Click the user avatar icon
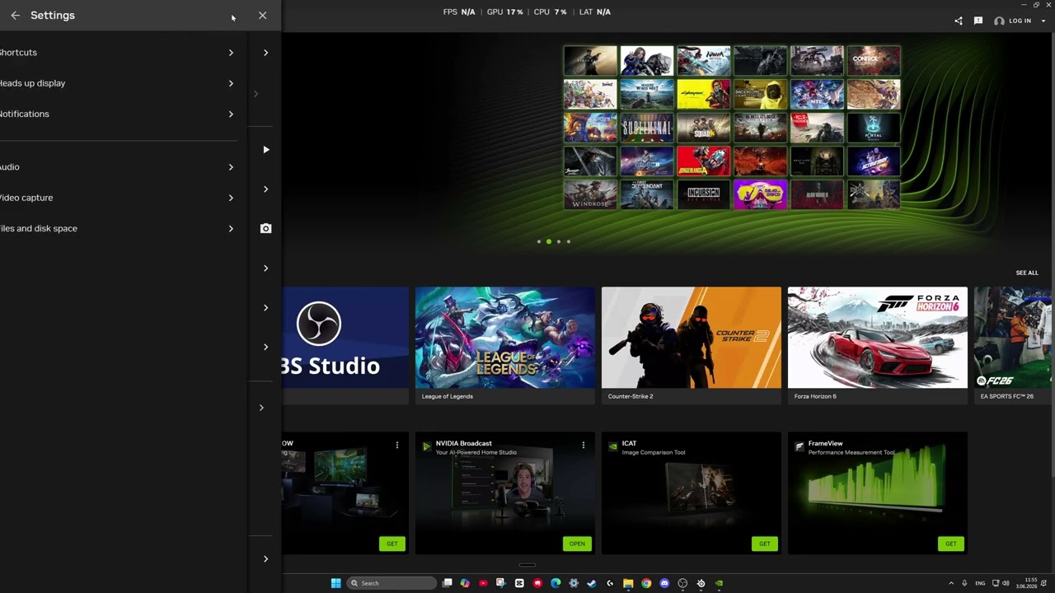This screenshot has height=593, width=1055. click(999, 21)
